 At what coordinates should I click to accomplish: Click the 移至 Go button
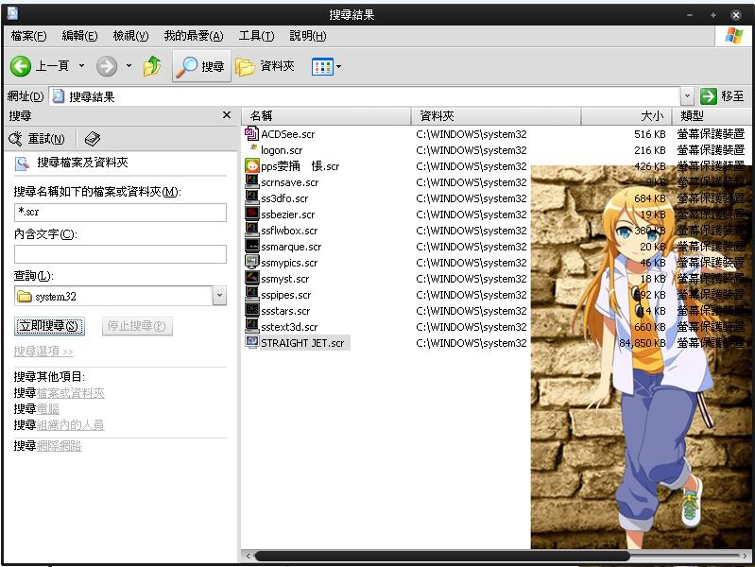pyautogui.click(x=722, y=96)
